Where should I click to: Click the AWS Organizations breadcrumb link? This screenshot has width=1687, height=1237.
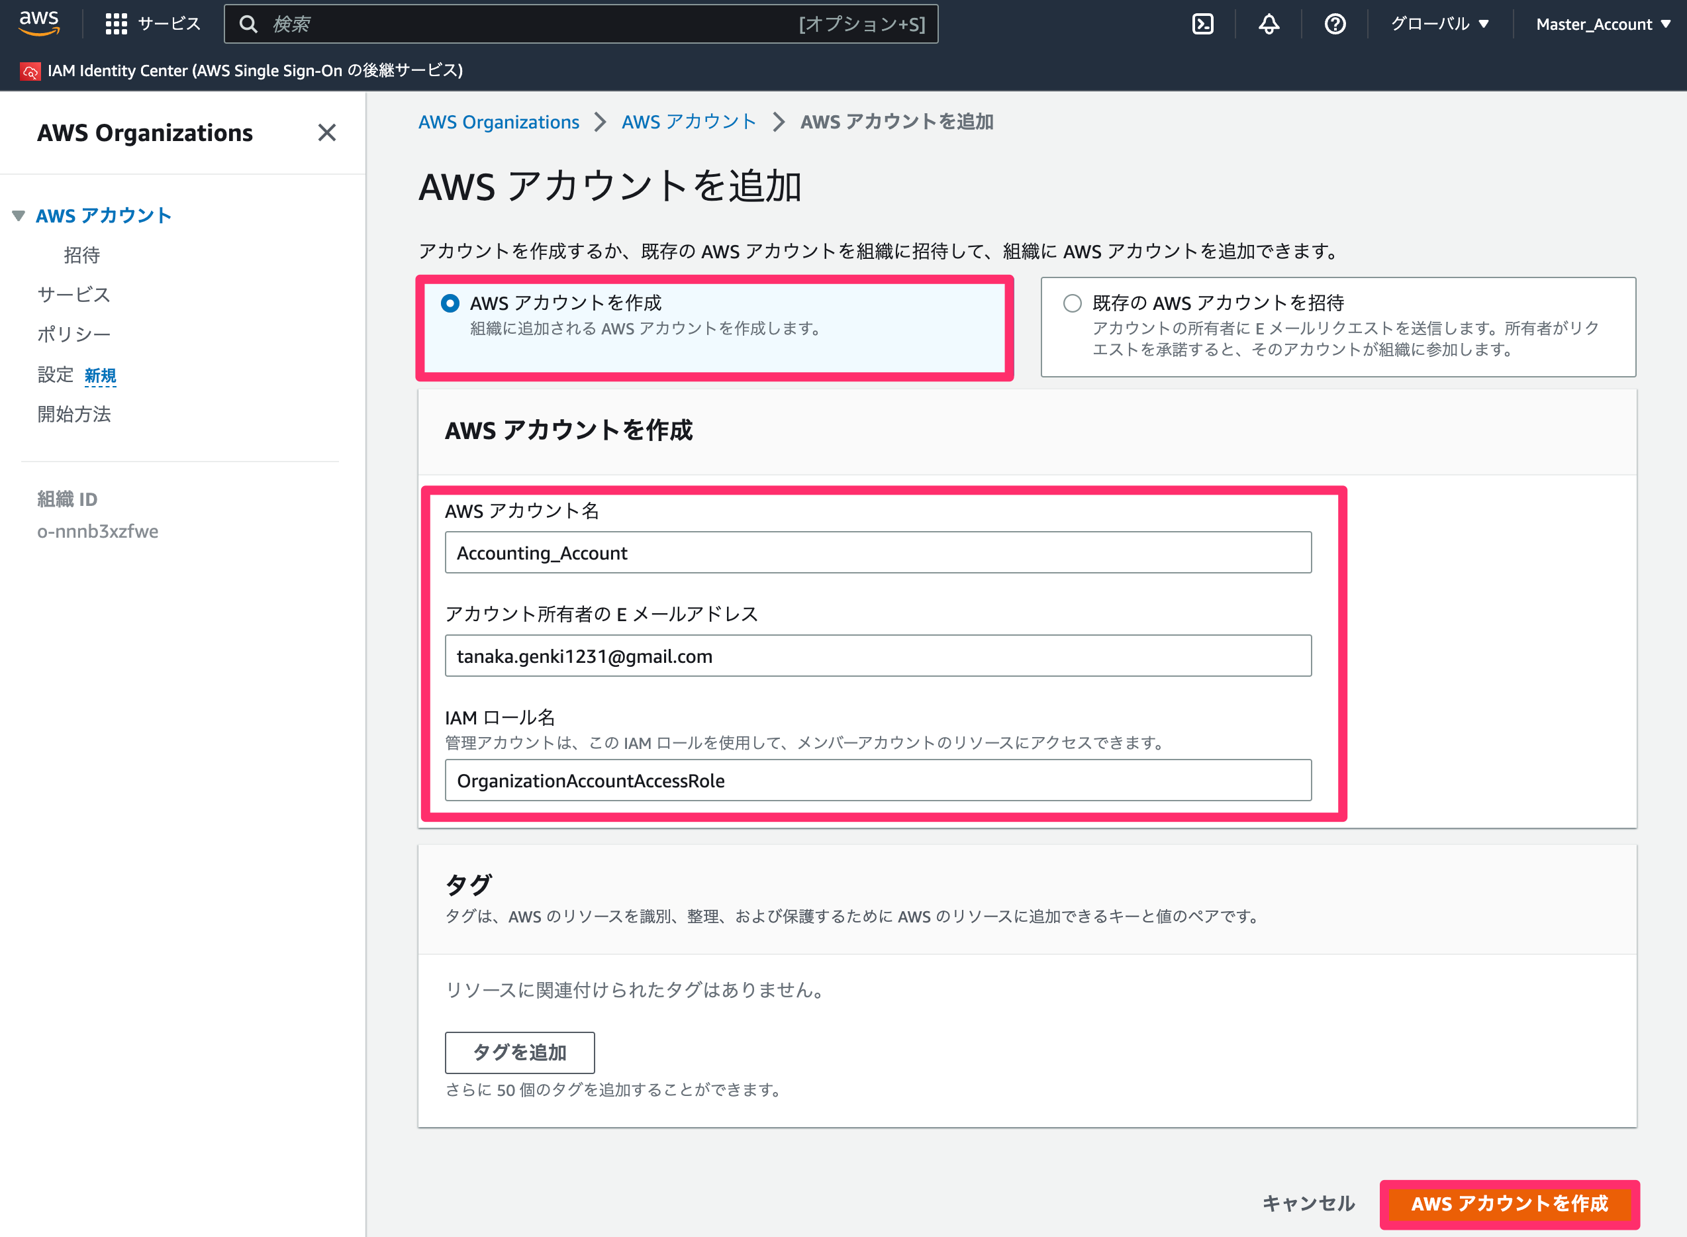click(499, 122)
